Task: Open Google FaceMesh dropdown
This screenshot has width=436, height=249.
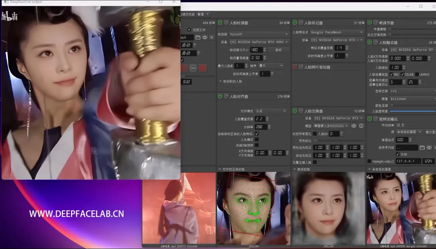Action: pos(337,32)
